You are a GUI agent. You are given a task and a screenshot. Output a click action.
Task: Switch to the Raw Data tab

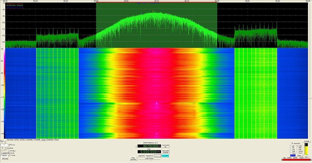(10, 140)
